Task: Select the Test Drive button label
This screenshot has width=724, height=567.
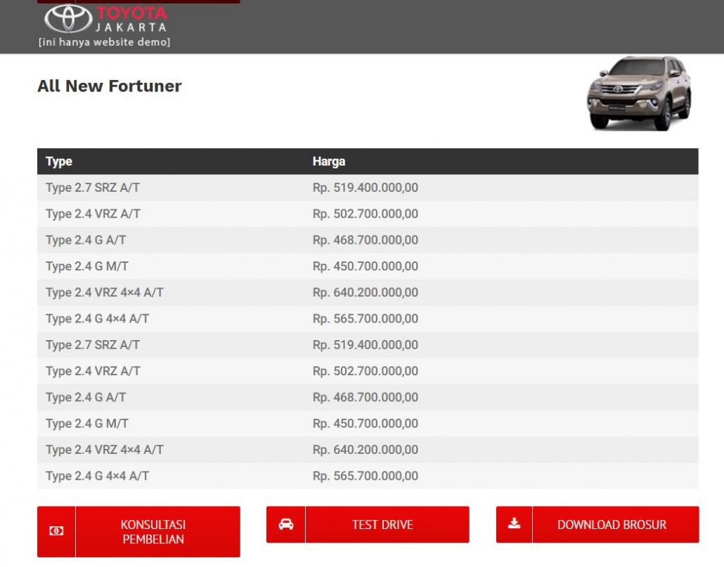Action: (x=382, y=525)
